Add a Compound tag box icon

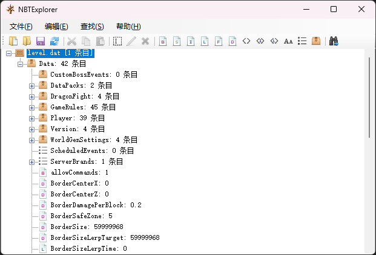pyautogui.click(x=316, y=41)
